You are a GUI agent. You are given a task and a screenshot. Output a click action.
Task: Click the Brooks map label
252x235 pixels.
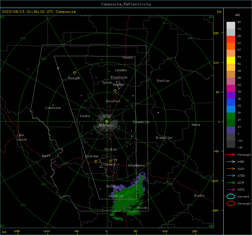pos(199,196)
